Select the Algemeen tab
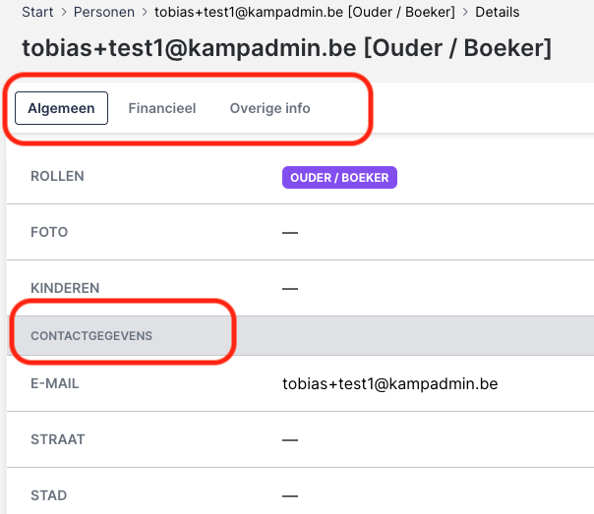Viewport: 594px width, 514px height. pos(61,108)
